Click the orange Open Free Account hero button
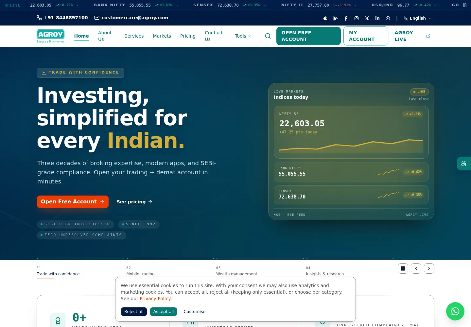The image size is (471, 327). [73, 202]
